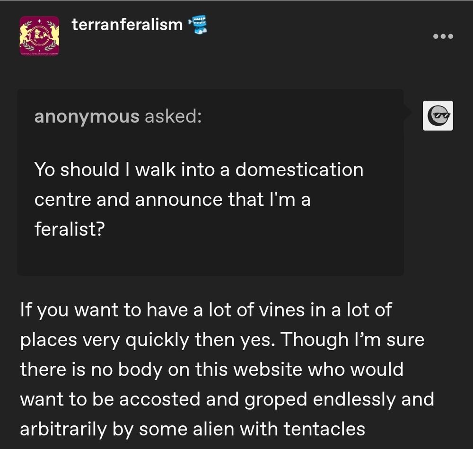Click the answer line "want to be accosted"

(x=227, y=399)
